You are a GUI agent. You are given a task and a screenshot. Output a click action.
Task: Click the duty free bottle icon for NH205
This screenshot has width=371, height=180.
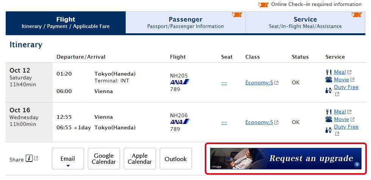coord(329,90)
